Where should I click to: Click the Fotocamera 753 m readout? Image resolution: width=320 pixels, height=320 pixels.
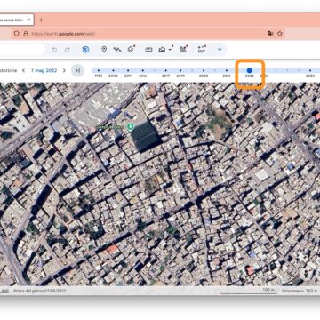[300, 291]
